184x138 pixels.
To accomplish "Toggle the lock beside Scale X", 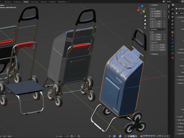I will click(x=164, y=34).
